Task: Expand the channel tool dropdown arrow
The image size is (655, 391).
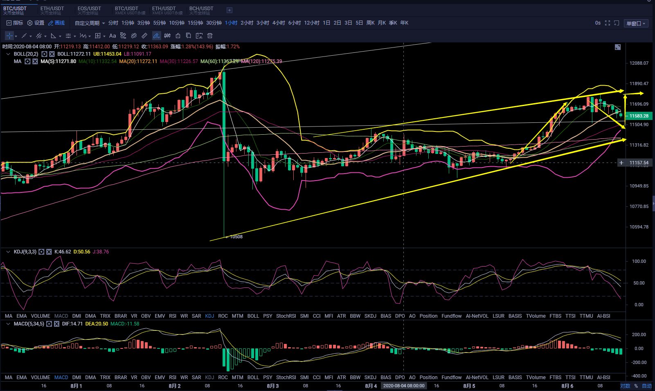Action: [45, 36]
